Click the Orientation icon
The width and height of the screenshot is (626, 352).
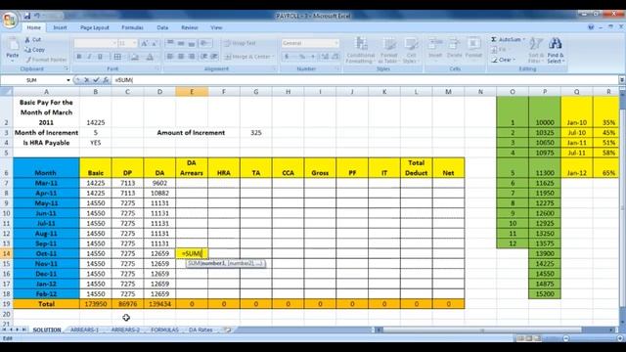click(205, 43)
